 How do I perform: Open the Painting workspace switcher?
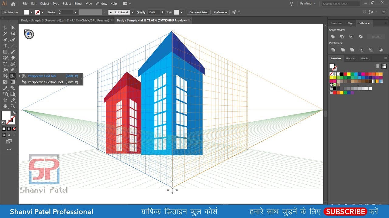[308, 4]
